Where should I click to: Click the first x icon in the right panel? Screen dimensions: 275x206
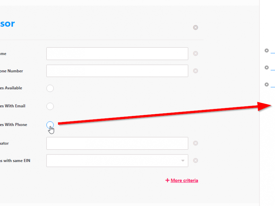point(266,50)
